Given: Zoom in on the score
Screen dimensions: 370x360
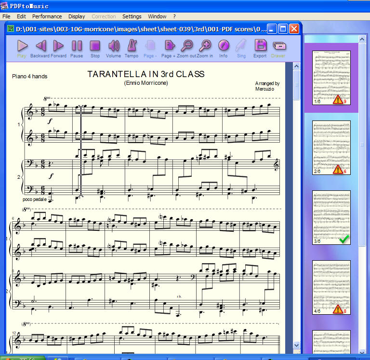Looking at the screenshot, I should point(205,49).
